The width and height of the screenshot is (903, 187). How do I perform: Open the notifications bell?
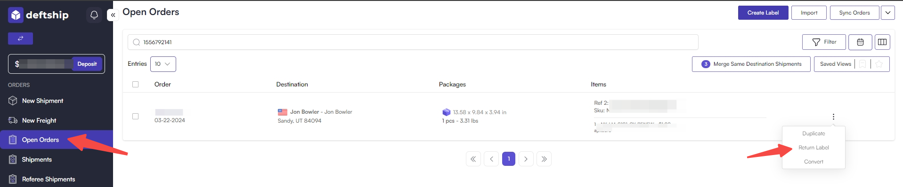[94, 15]
